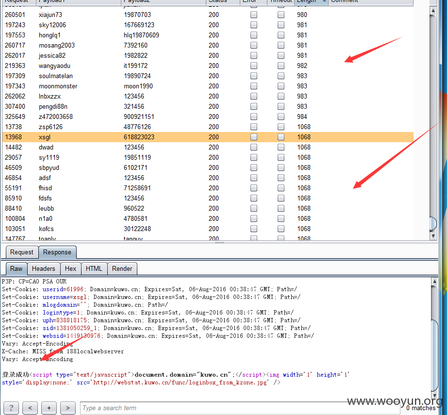447x415 pixels.
Task: Select row with payload z472003658
Action: point(208,116)
